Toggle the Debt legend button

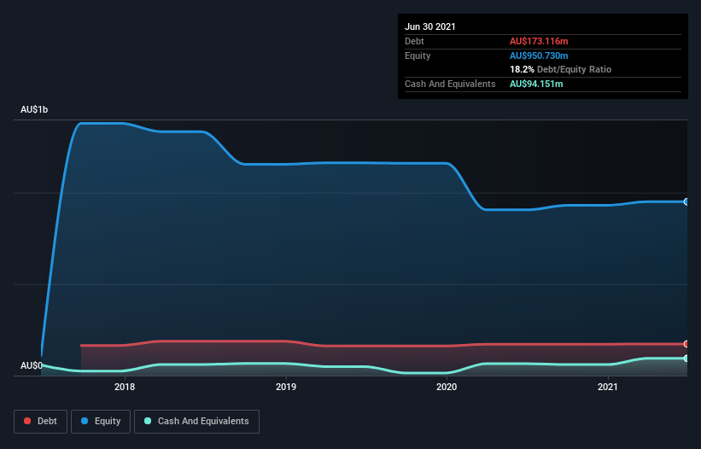coord(41,422)
